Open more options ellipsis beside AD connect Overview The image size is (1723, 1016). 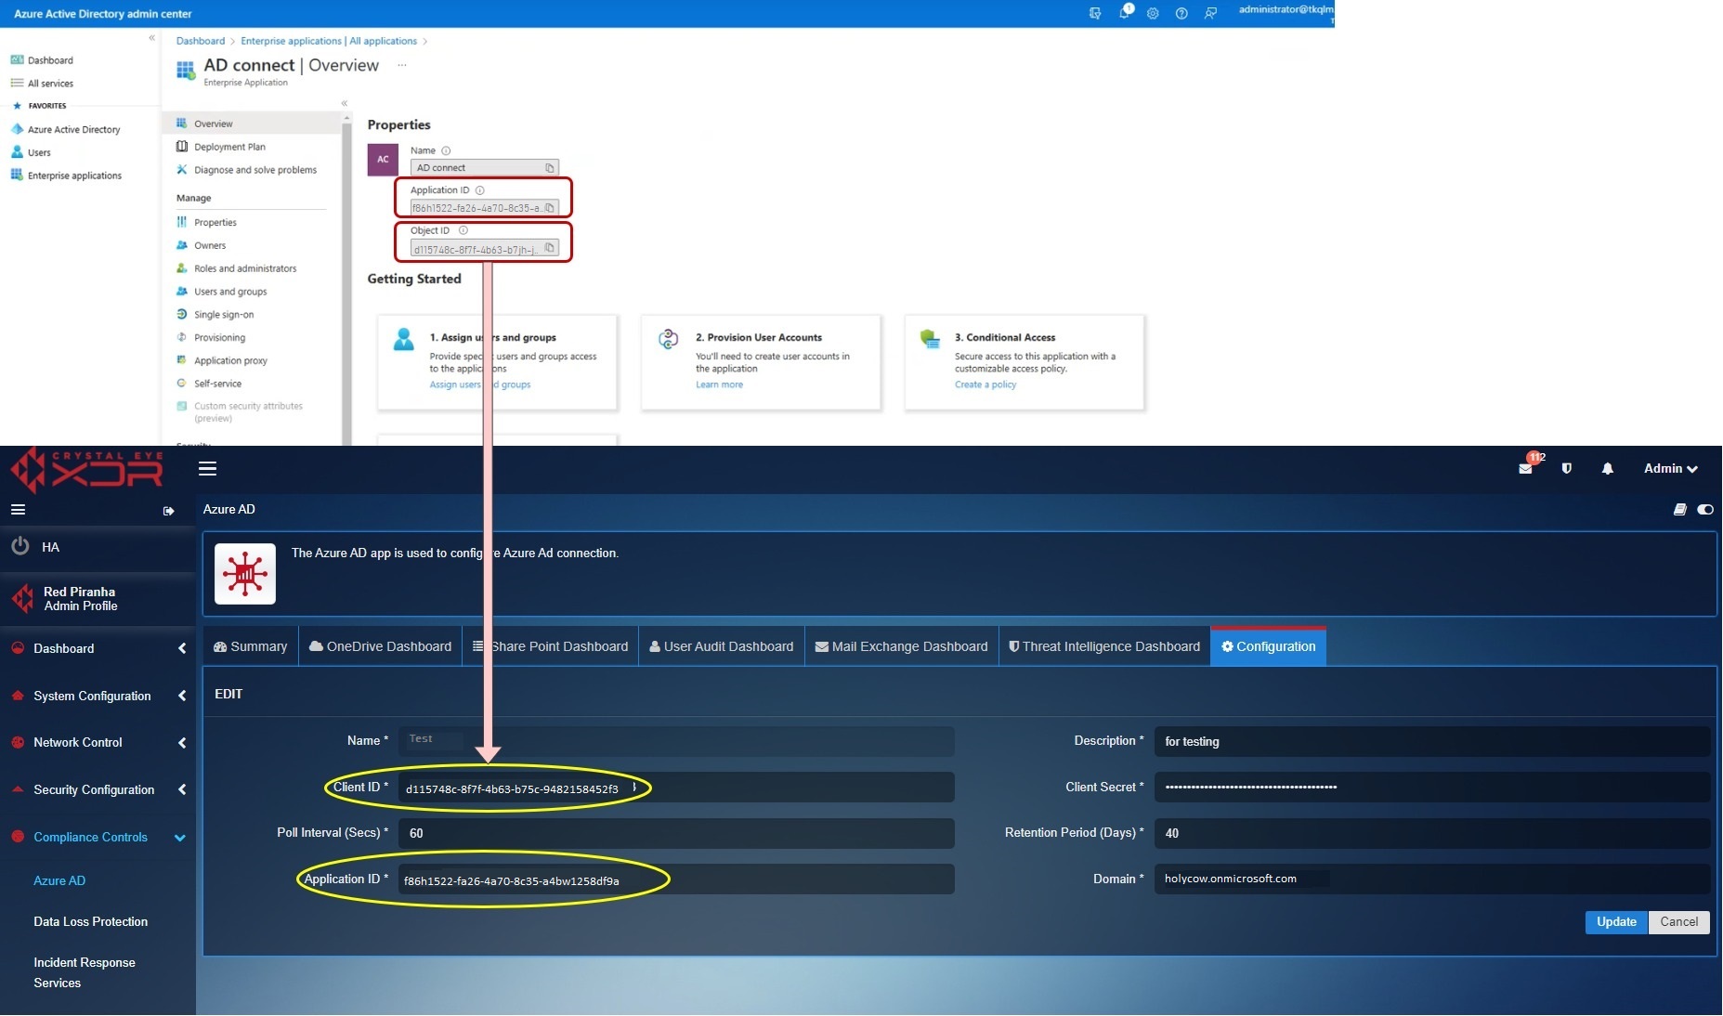click(x=402, y=65)
